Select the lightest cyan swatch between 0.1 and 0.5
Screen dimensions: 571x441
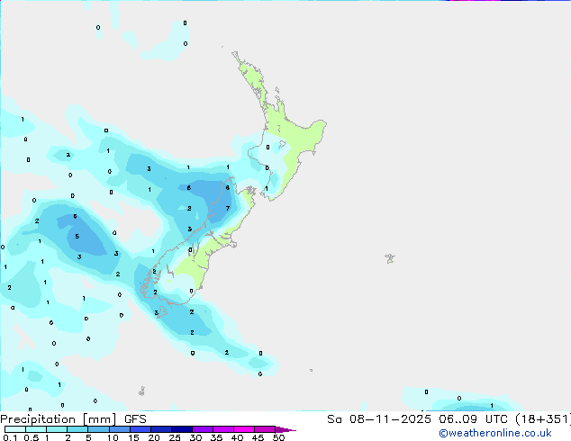[x=15, y=429]
